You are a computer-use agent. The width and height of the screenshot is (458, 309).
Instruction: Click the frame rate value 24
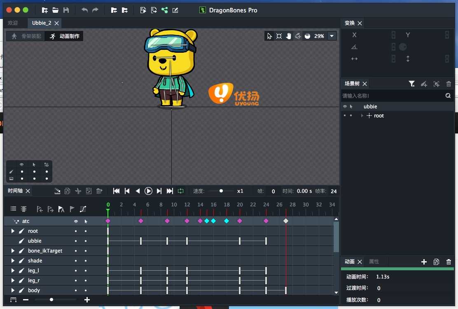pyautogui.click(x=334, y=191)
